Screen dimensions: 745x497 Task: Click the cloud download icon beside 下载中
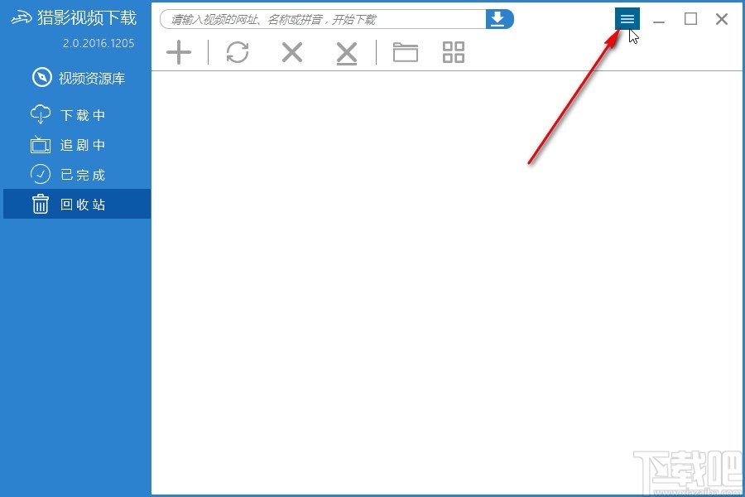[41, 114]
